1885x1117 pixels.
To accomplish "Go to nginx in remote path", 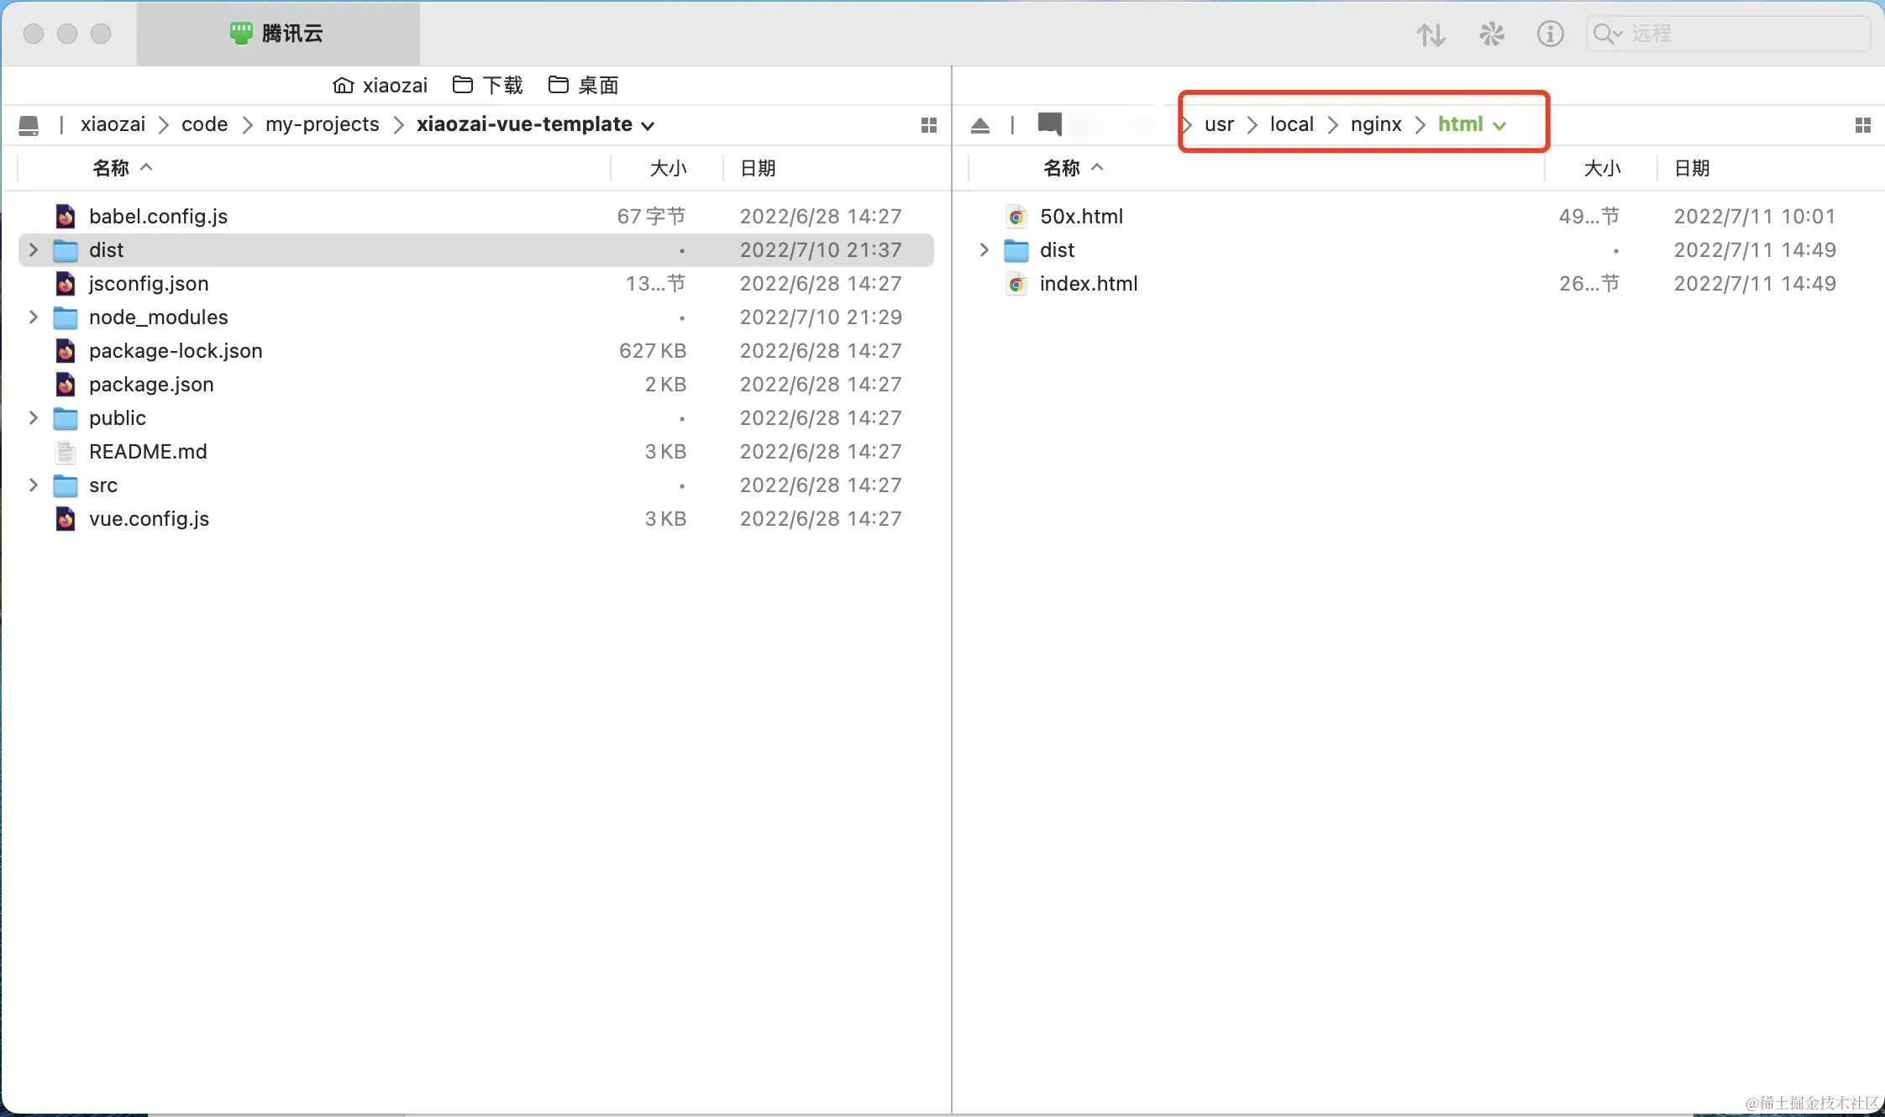I will (1376, 124).
